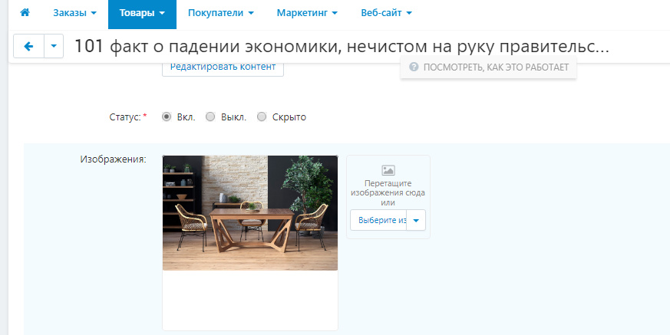This screenshot has height=335, width=670.
Task: Open the Веб-сайт menu
Action: [x=386, y=13]
